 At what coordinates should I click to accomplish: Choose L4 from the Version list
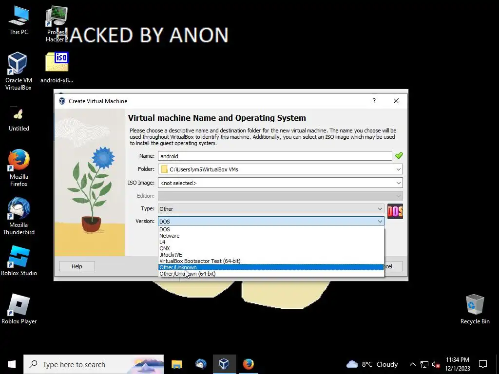[x=271, y=242]
